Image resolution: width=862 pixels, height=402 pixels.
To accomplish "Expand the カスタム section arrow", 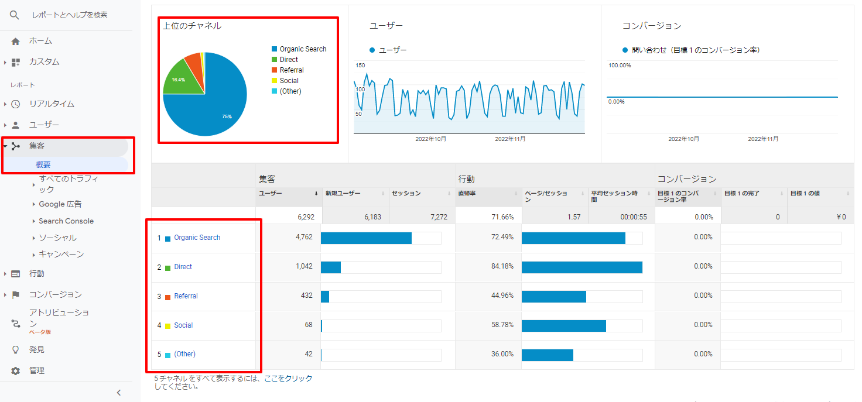I will pyautogui.click(x=5, y=62).
